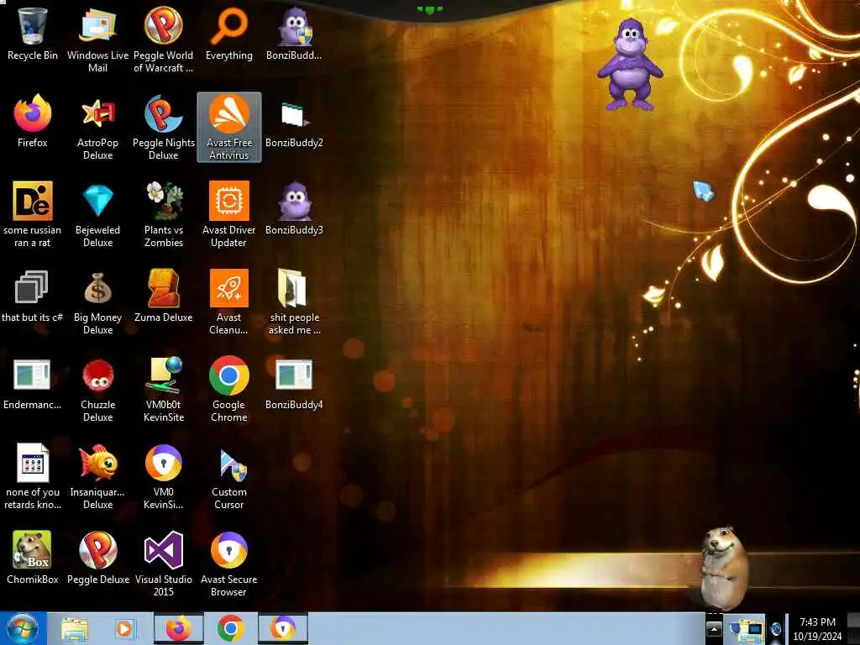
Task: Select the Avast Driver Updater icon
Action: (229, 215)
